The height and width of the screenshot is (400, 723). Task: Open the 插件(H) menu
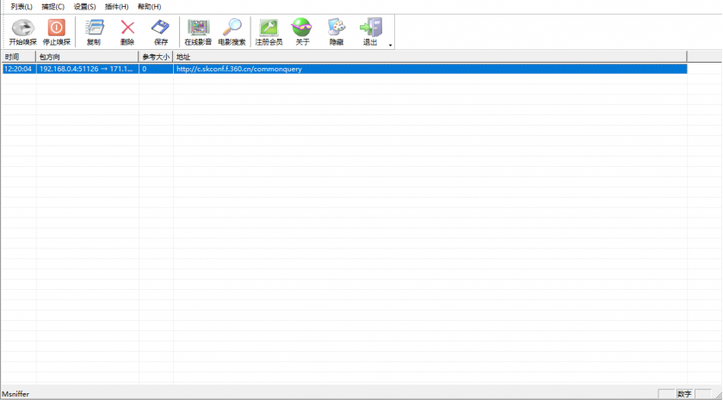(x=116, y=7)
